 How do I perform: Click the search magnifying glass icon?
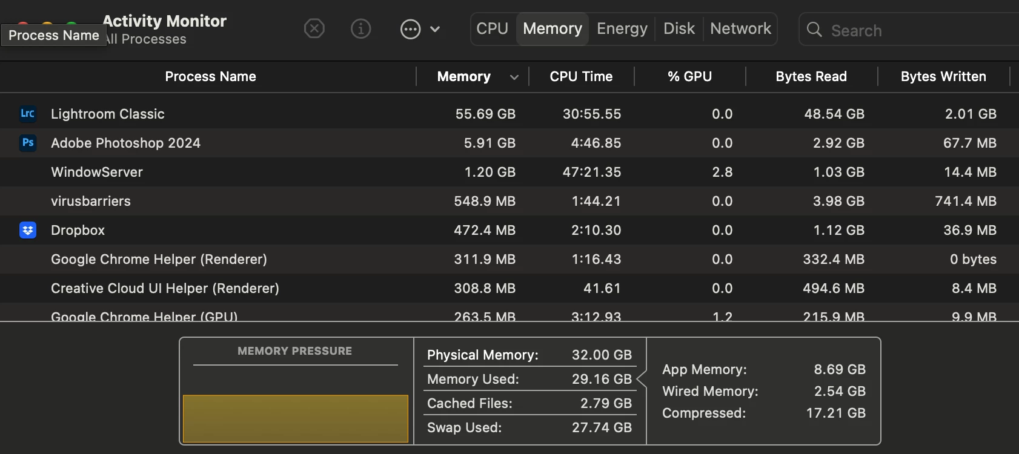[814, 30]
